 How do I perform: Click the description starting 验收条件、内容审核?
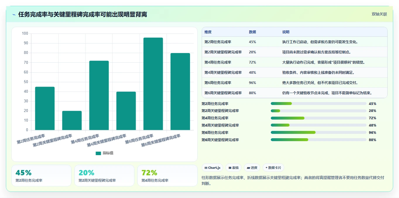coord(318,73)
